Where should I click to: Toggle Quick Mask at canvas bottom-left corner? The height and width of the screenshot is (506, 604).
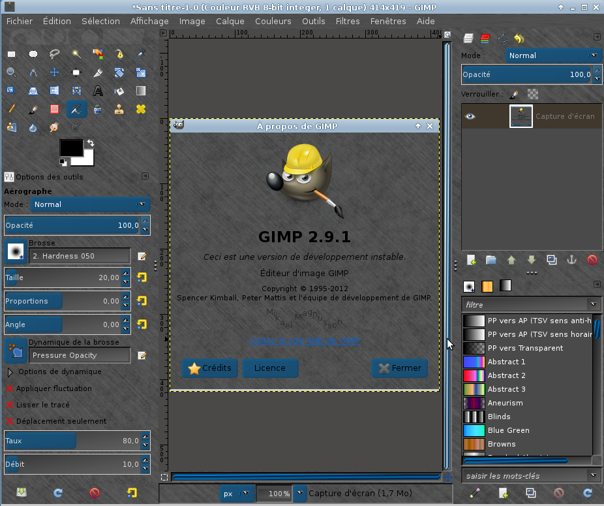[x=164, y=477]
